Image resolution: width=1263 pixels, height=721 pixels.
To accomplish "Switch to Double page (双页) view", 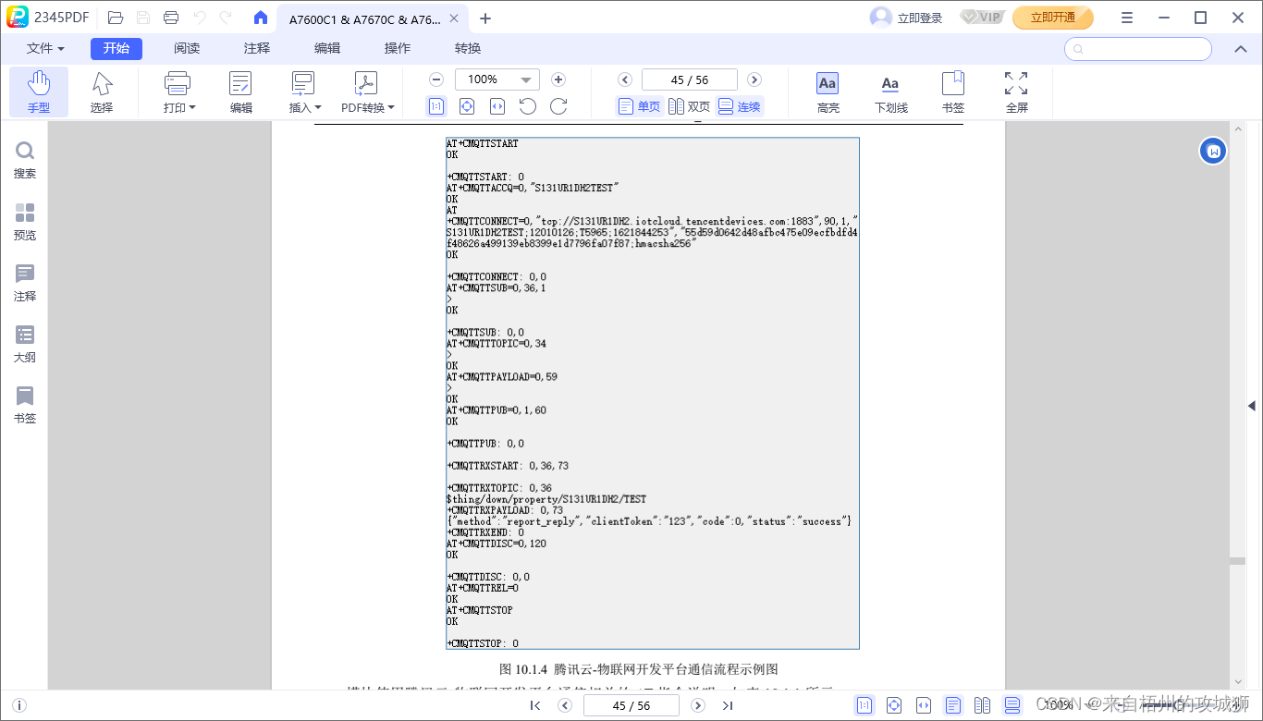I will point(690,106).
